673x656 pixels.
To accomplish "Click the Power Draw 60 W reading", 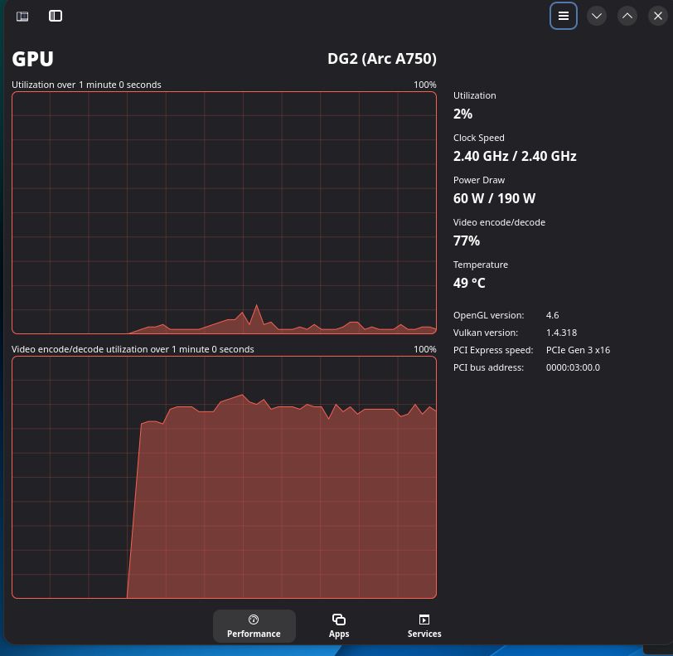I will point(494,198).
